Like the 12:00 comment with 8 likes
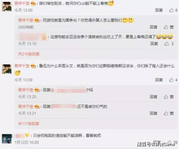 click(x=173, y=10)
